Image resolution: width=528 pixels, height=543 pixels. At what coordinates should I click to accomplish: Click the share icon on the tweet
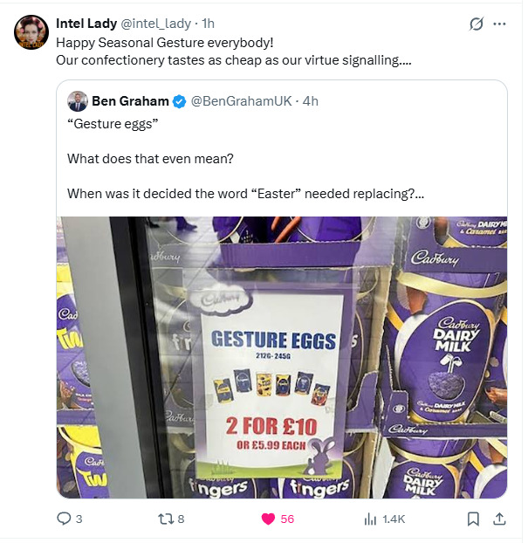499,519
